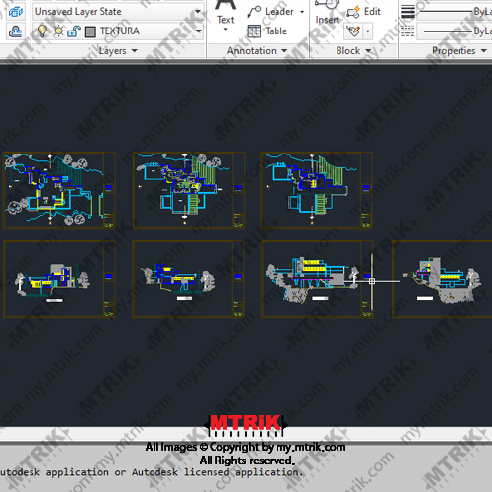Insert a Table using the Table icon
492x492 pixels.
click(x=254, y=31)
